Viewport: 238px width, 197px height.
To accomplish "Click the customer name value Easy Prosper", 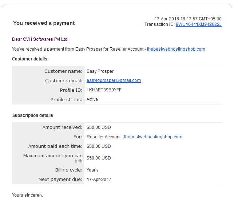I will [100, 71].
